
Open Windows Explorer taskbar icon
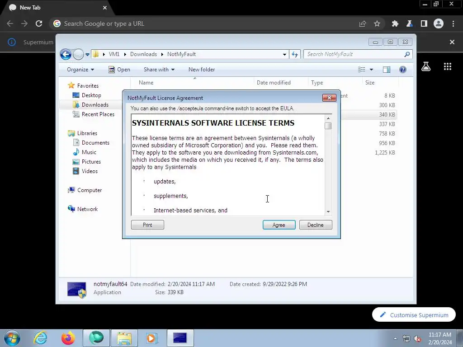[x=124, y=338]
